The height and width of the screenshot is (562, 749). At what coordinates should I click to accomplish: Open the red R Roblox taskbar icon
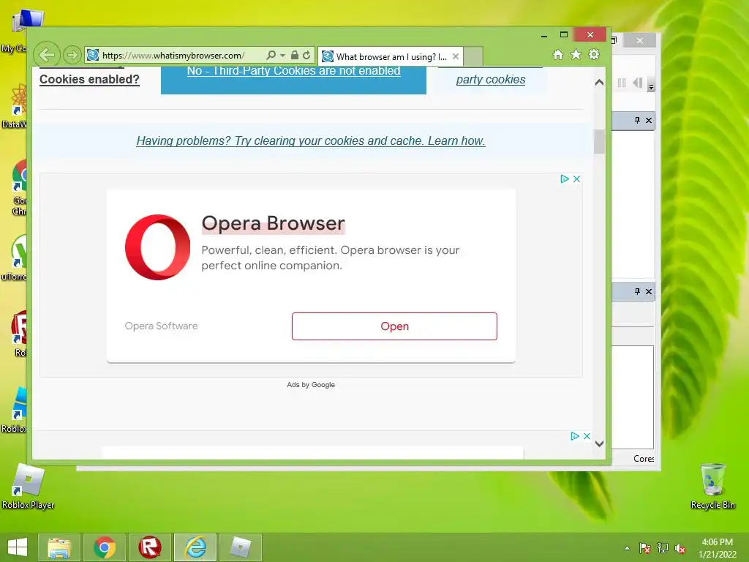click(150, 547)
